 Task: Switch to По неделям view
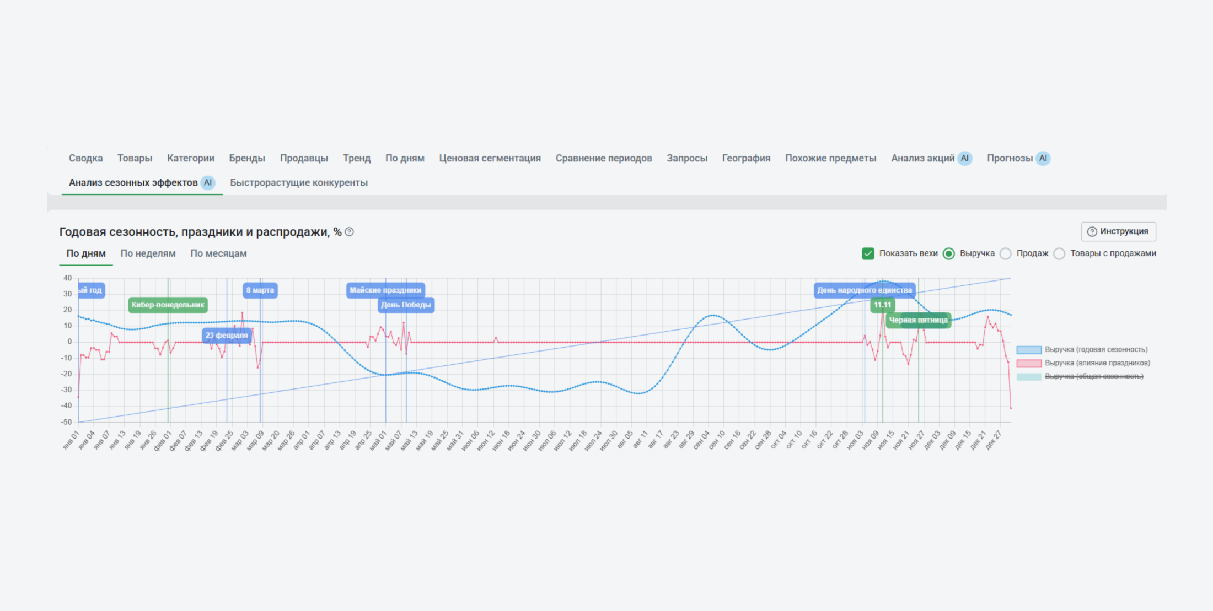(x=148, y=253)
